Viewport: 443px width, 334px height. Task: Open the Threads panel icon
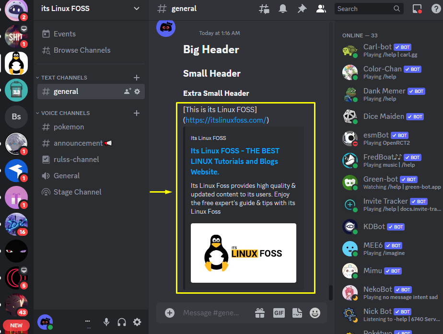(264, 9)
